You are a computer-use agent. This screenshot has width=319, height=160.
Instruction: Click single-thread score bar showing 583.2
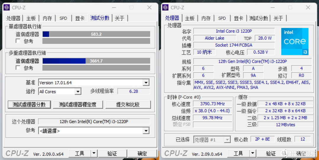[96, 34]
